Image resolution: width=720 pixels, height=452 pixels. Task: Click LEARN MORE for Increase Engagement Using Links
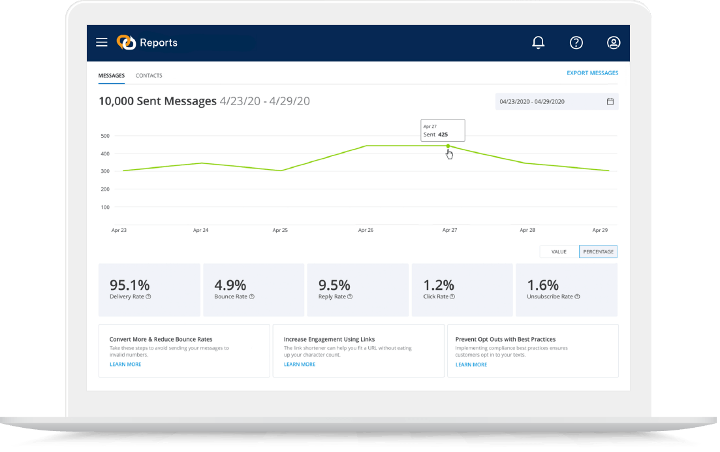pos(300,364)
